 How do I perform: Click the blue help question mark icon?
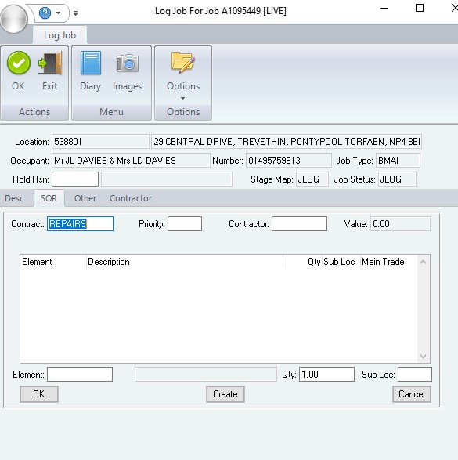coord(45,13)
